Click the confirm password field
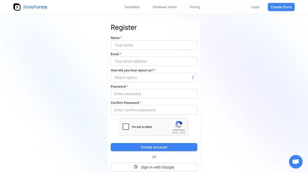Image resolution: width=308 pixels, height=173 pixels. [154, 110]
